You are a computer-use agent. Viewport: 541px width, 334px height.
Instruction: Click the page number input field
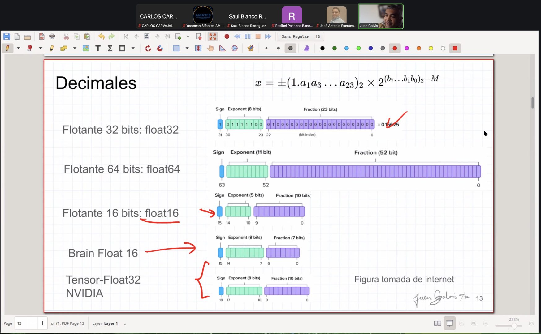click(x=21, y=323)
